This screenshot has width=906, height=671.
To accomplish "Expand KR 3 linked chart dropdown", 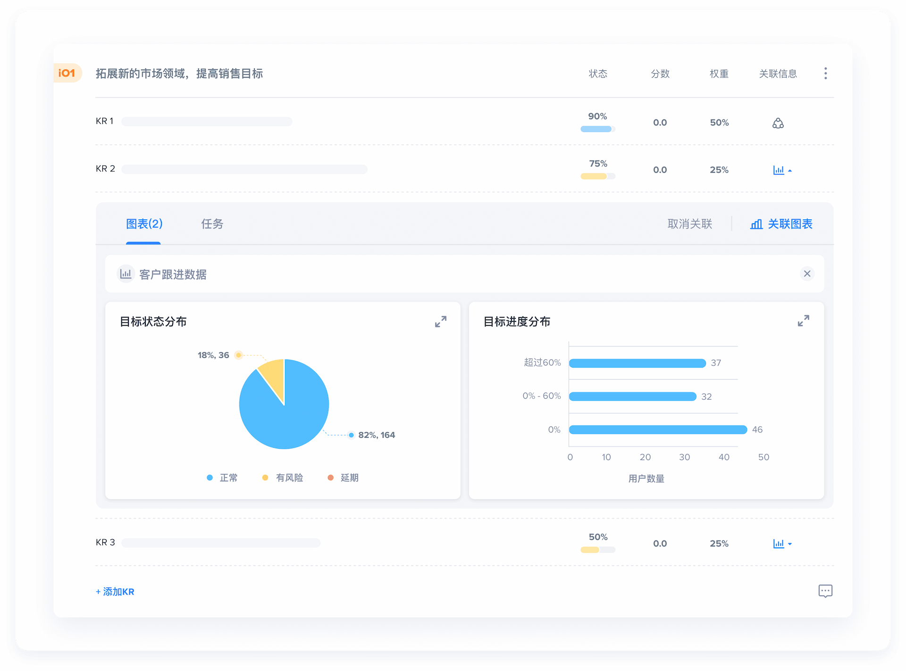I will click(x=782, y=544).
